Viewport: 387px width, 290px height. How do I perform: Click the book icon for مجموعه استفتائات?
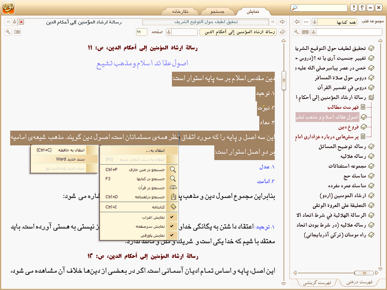371,166
